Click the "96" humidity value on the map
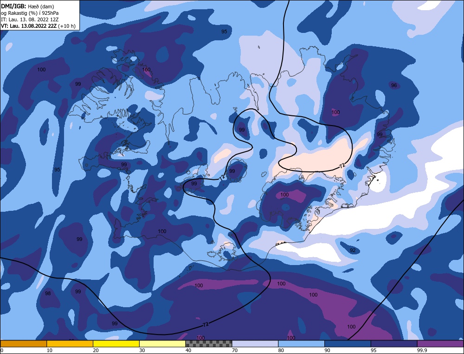 (394, 85)
